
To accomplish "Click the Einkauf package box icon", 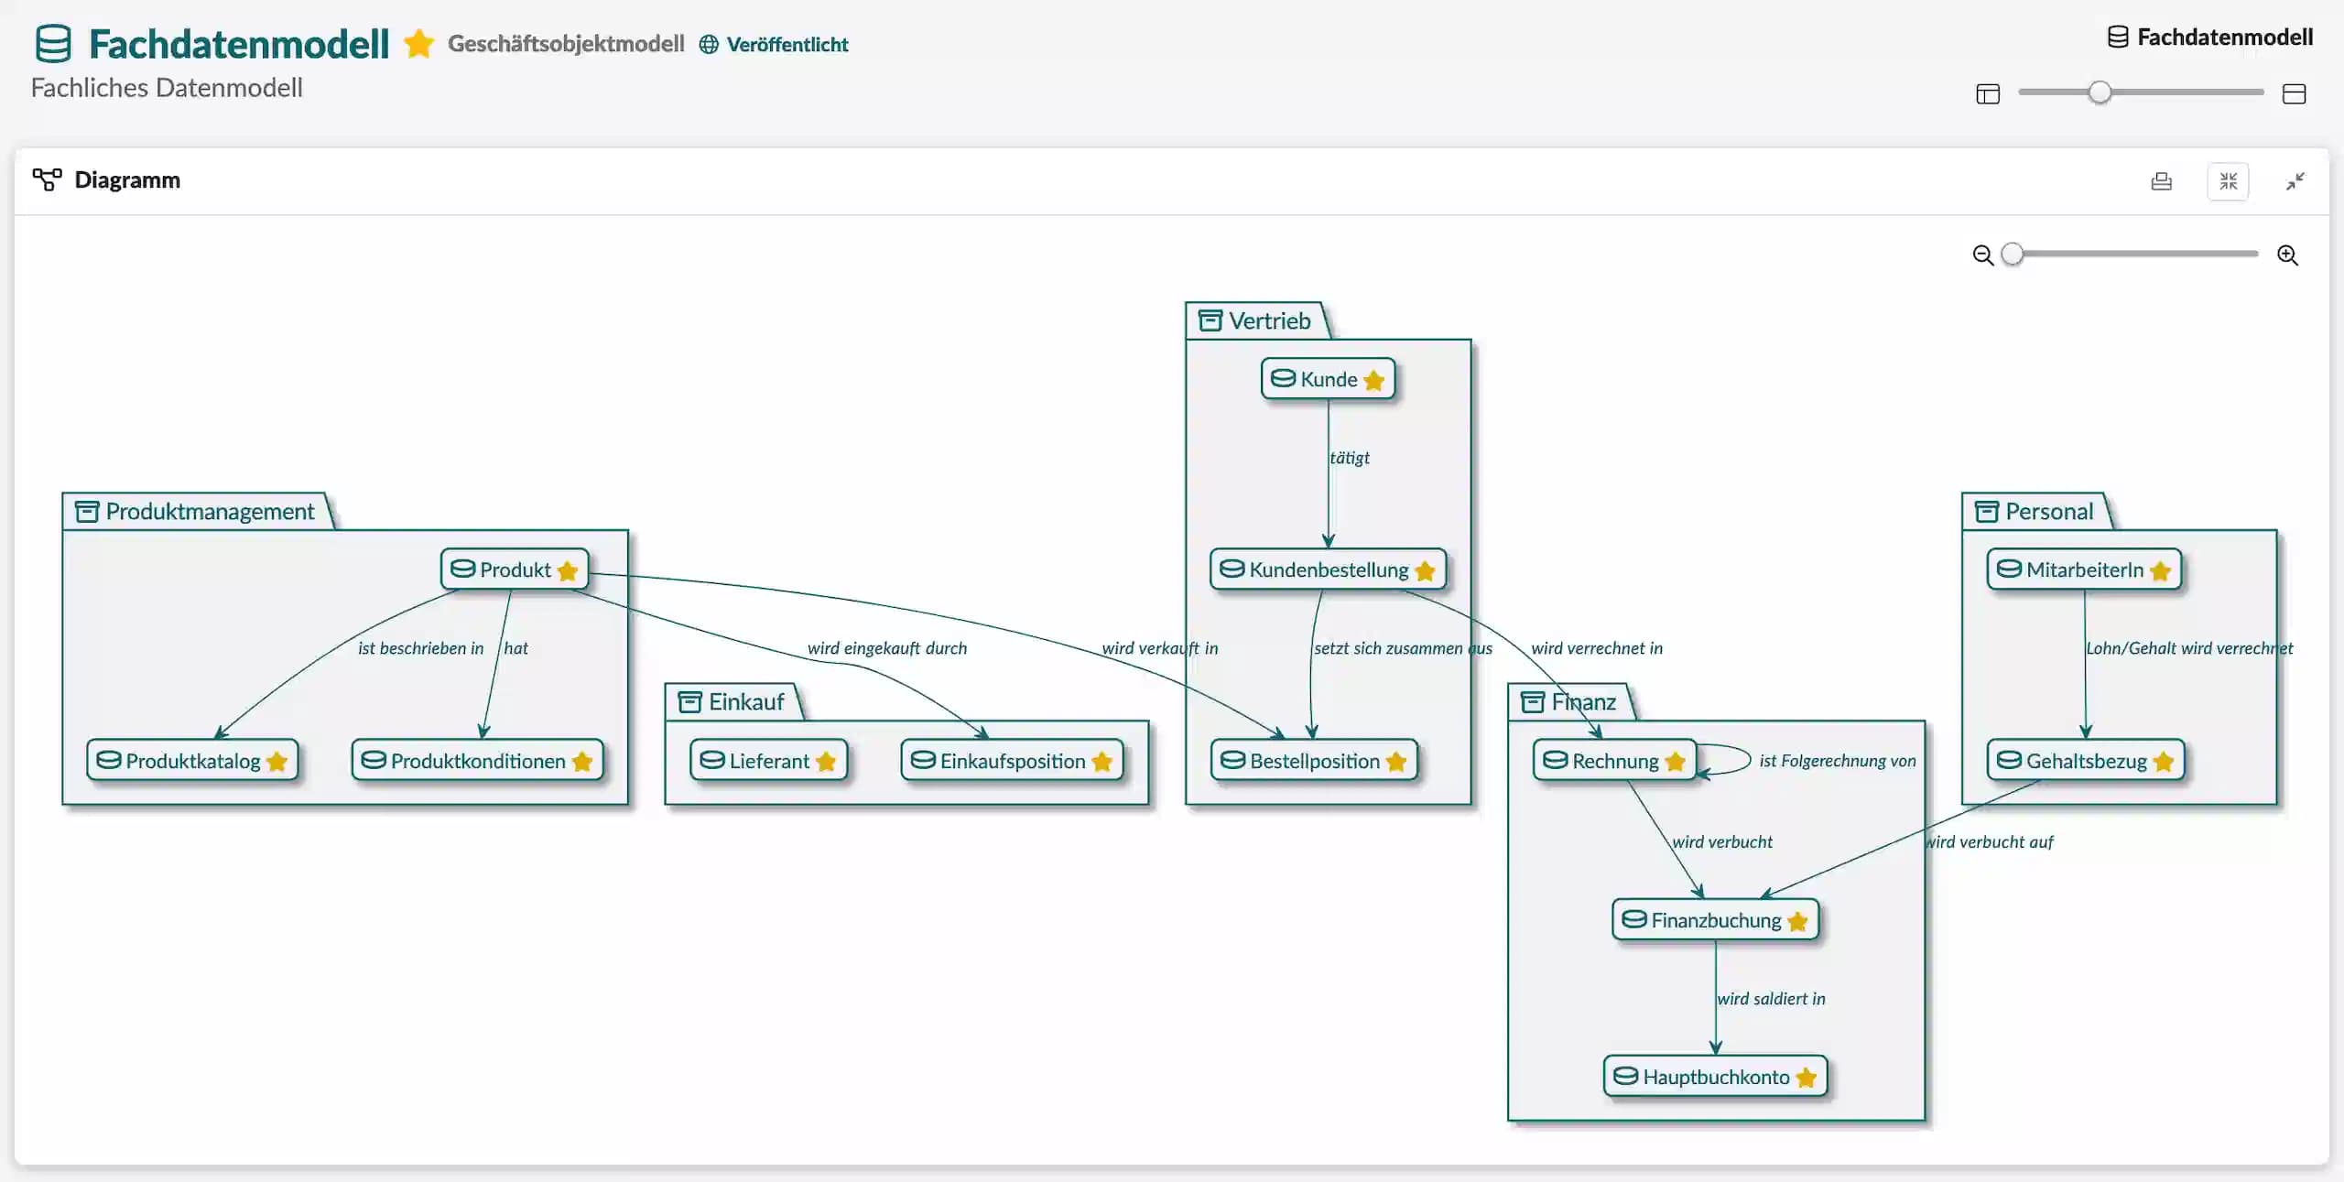I will [689, 702].
